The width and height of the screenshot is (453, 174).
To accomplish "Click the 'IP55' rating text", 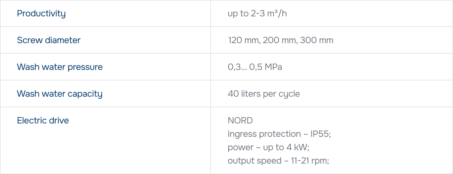I will pyautogui.click(x=320, y=134).
